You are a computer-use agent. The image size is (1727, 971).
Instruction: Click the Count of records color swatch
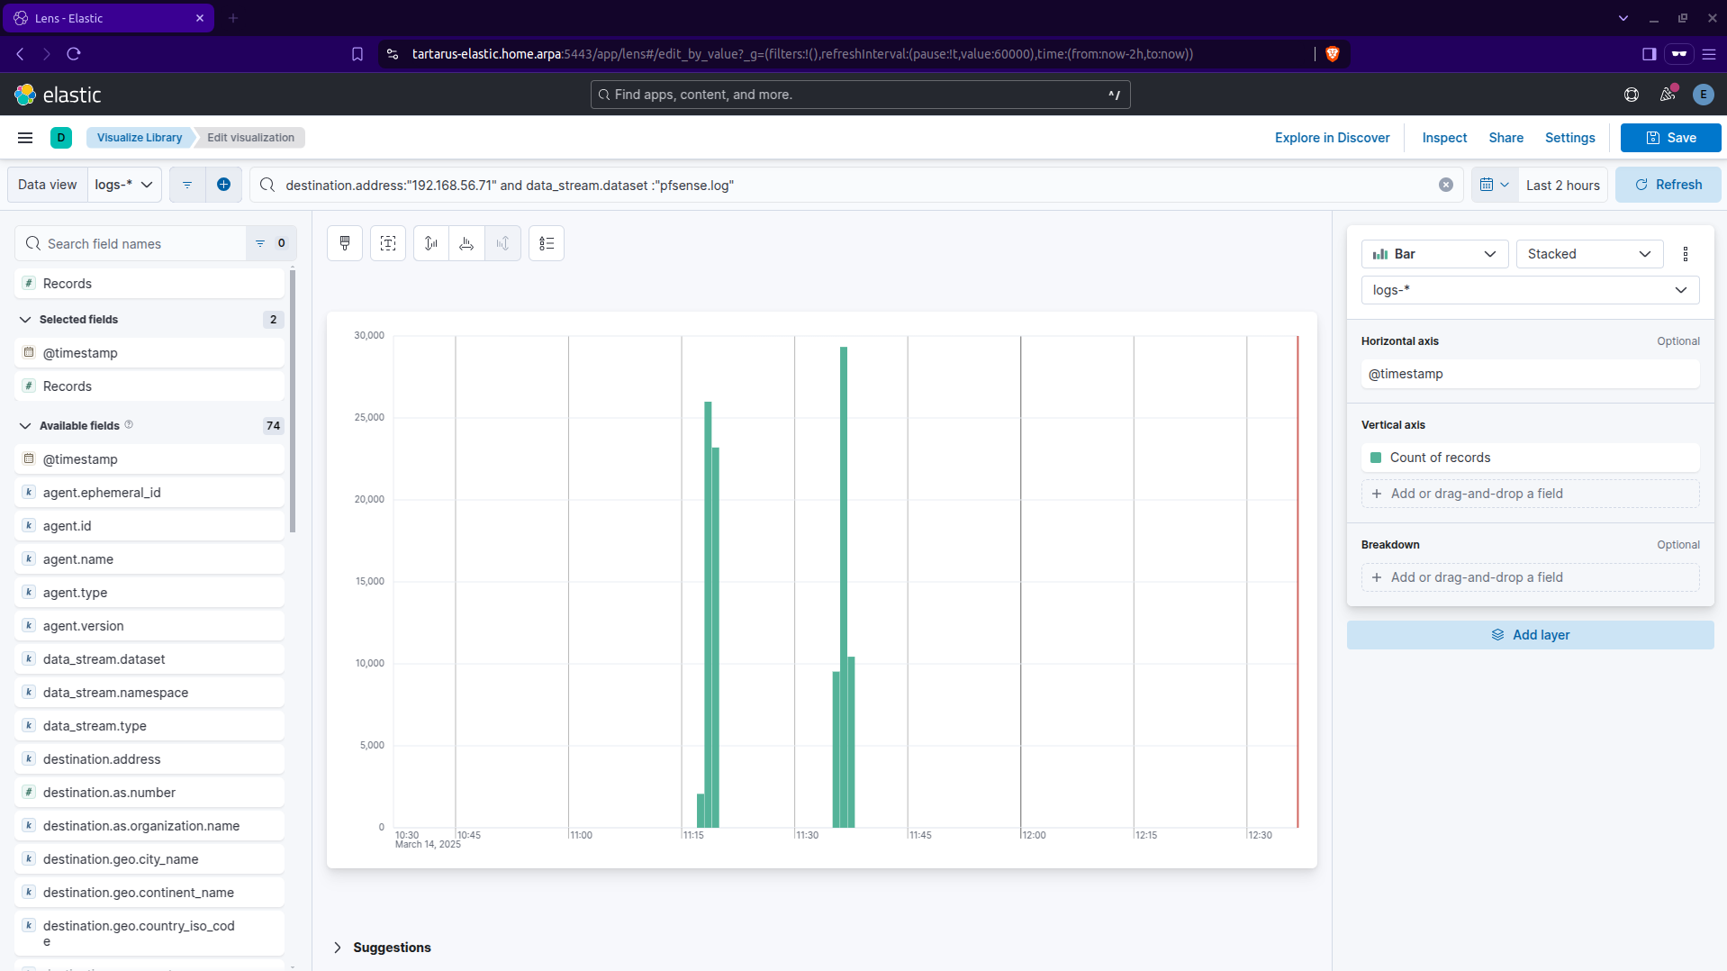1376,458
